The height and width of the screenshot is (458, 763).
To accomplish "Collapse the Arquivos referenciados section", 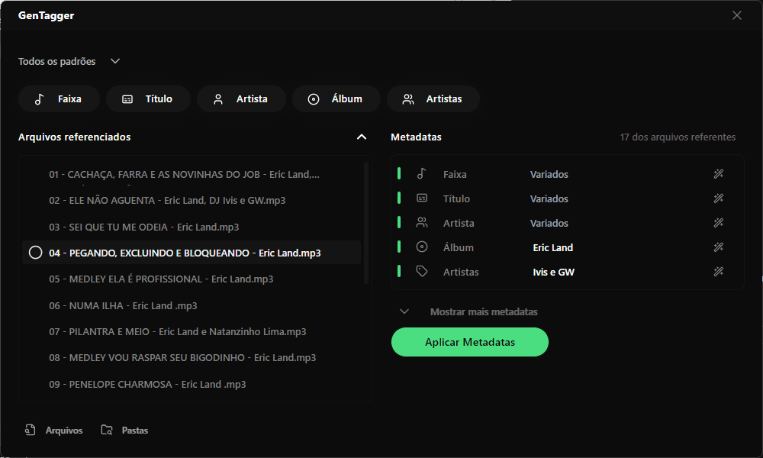I will click(x=362, y=137).
